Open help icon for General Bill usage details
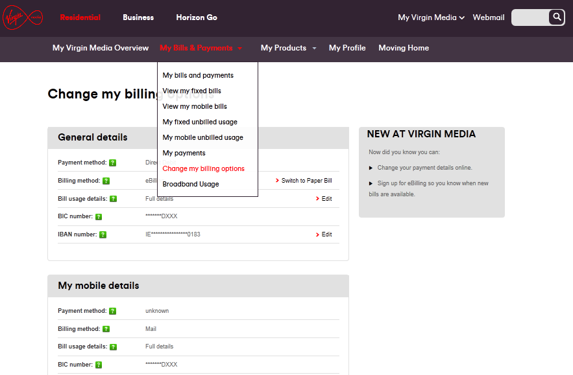The image size is (573, 375). coord(114,199)
